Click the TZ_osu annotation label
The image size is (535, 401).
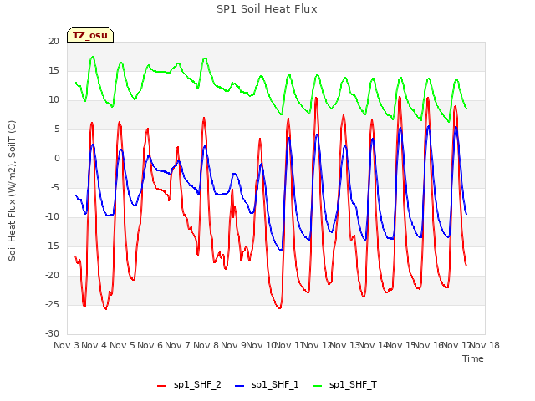coord(90,35)
